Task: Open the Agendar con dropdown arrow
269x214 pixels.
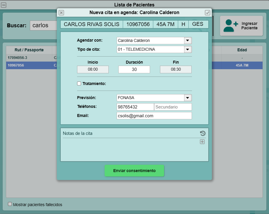Action: click(188, 40)
